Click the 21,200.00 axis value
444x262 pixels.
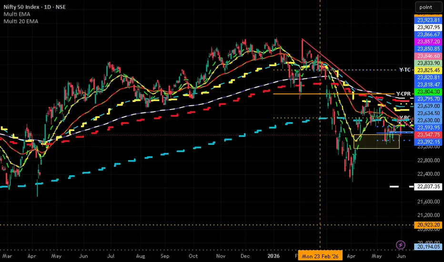[x=429, y=215]
